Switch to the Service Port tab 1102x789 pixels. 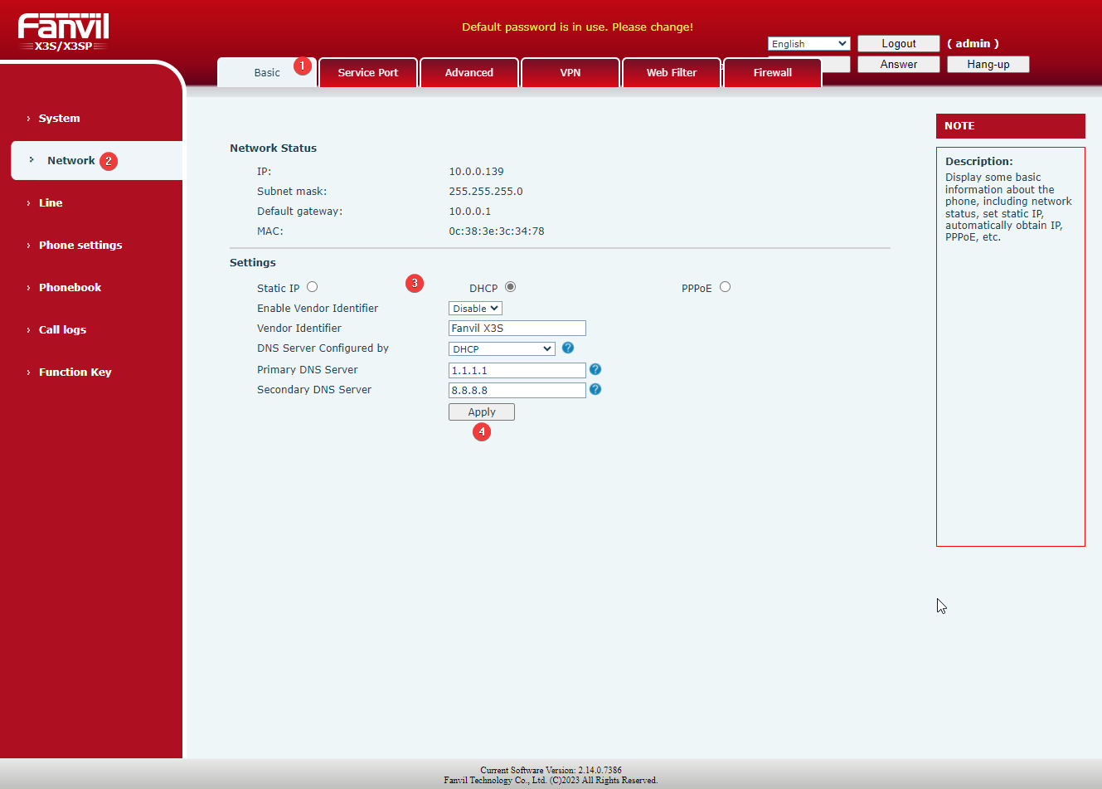pos(368,73)
